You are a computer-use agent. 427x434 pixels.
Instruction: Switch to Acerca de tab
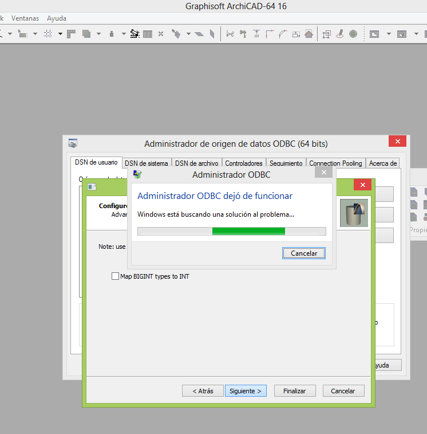click(383, 163)
